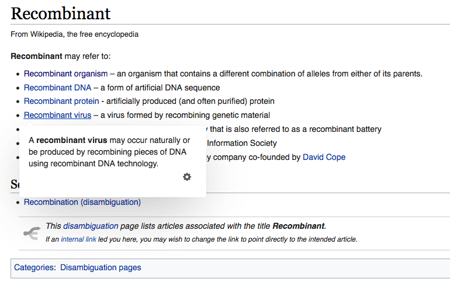Click the "recombinant battery" description text
The height and width of the screenshot is (286, 450).
click(345, 129)
